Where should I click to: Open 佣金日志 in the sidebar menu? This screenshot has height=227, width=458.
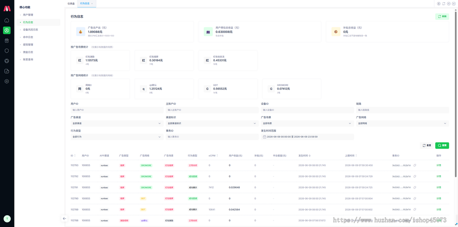(x=28, y=52)
